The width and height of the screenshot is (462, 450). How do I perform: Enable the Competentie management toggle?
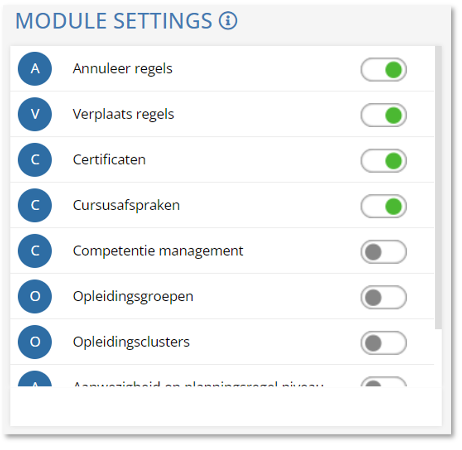click(384, 252)
